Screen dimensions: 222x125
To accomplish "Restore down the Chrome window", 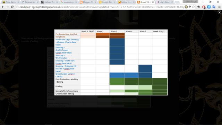I will click(x=211, y=2).
